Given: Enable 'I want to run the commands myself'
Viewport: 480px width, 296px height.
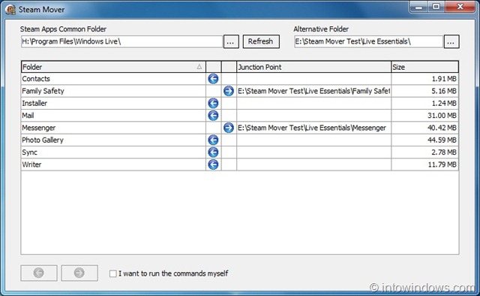Looking at the screenshot, I should click(x=113, y=273).
